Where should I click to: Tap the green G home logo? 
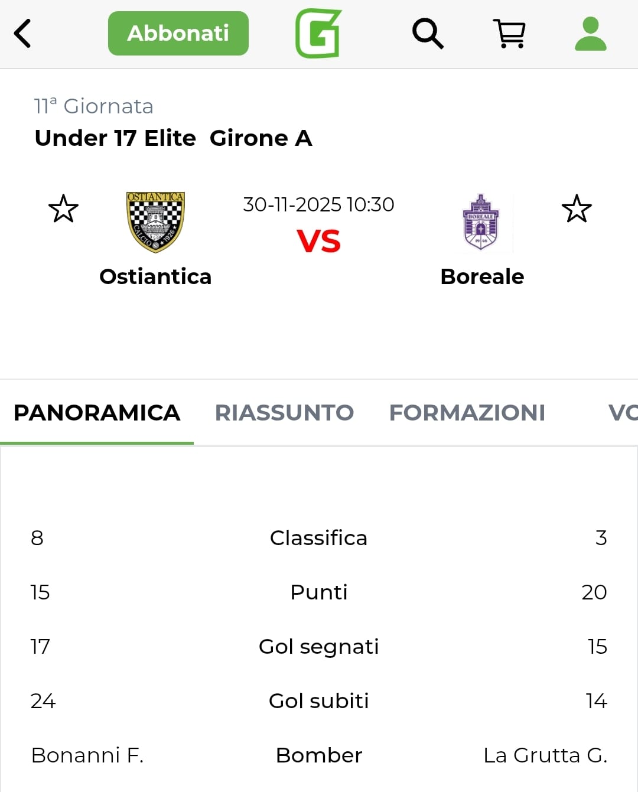318,34
